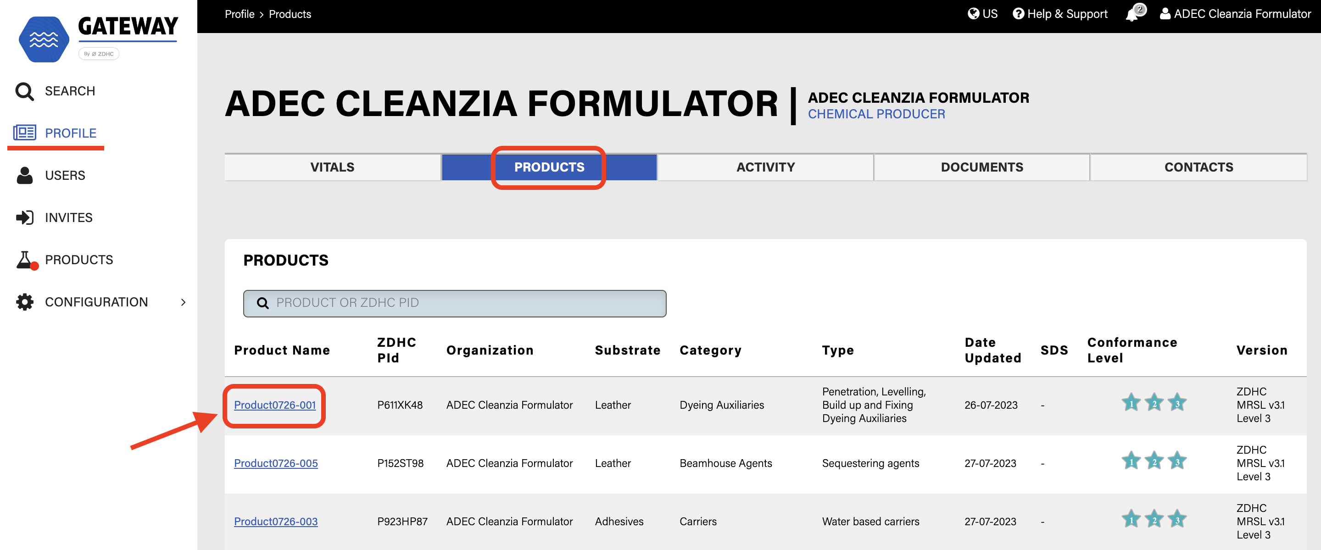Click the Help & Support question mark icon
Image resolution: width=1321 pixels, height=550 pixels.
coord(1018,14)
